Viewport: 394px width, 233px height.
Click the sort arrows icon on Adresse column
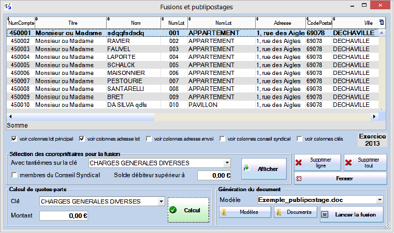point(257,19)
